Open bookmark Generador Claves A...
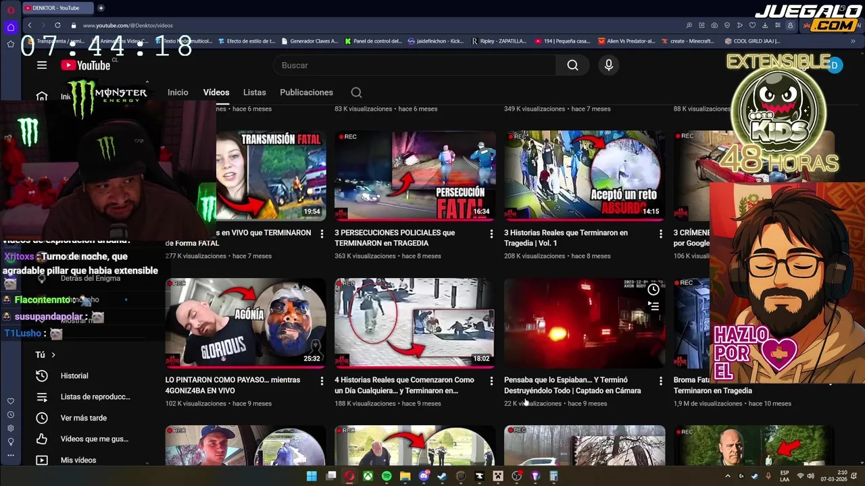The width and height of the screenshot is (865, 486). 310,41
